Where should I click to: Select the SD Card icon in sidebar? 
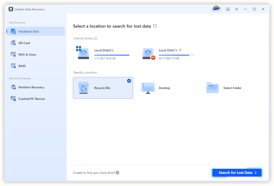pyautogui.click(x=13, y=43)
